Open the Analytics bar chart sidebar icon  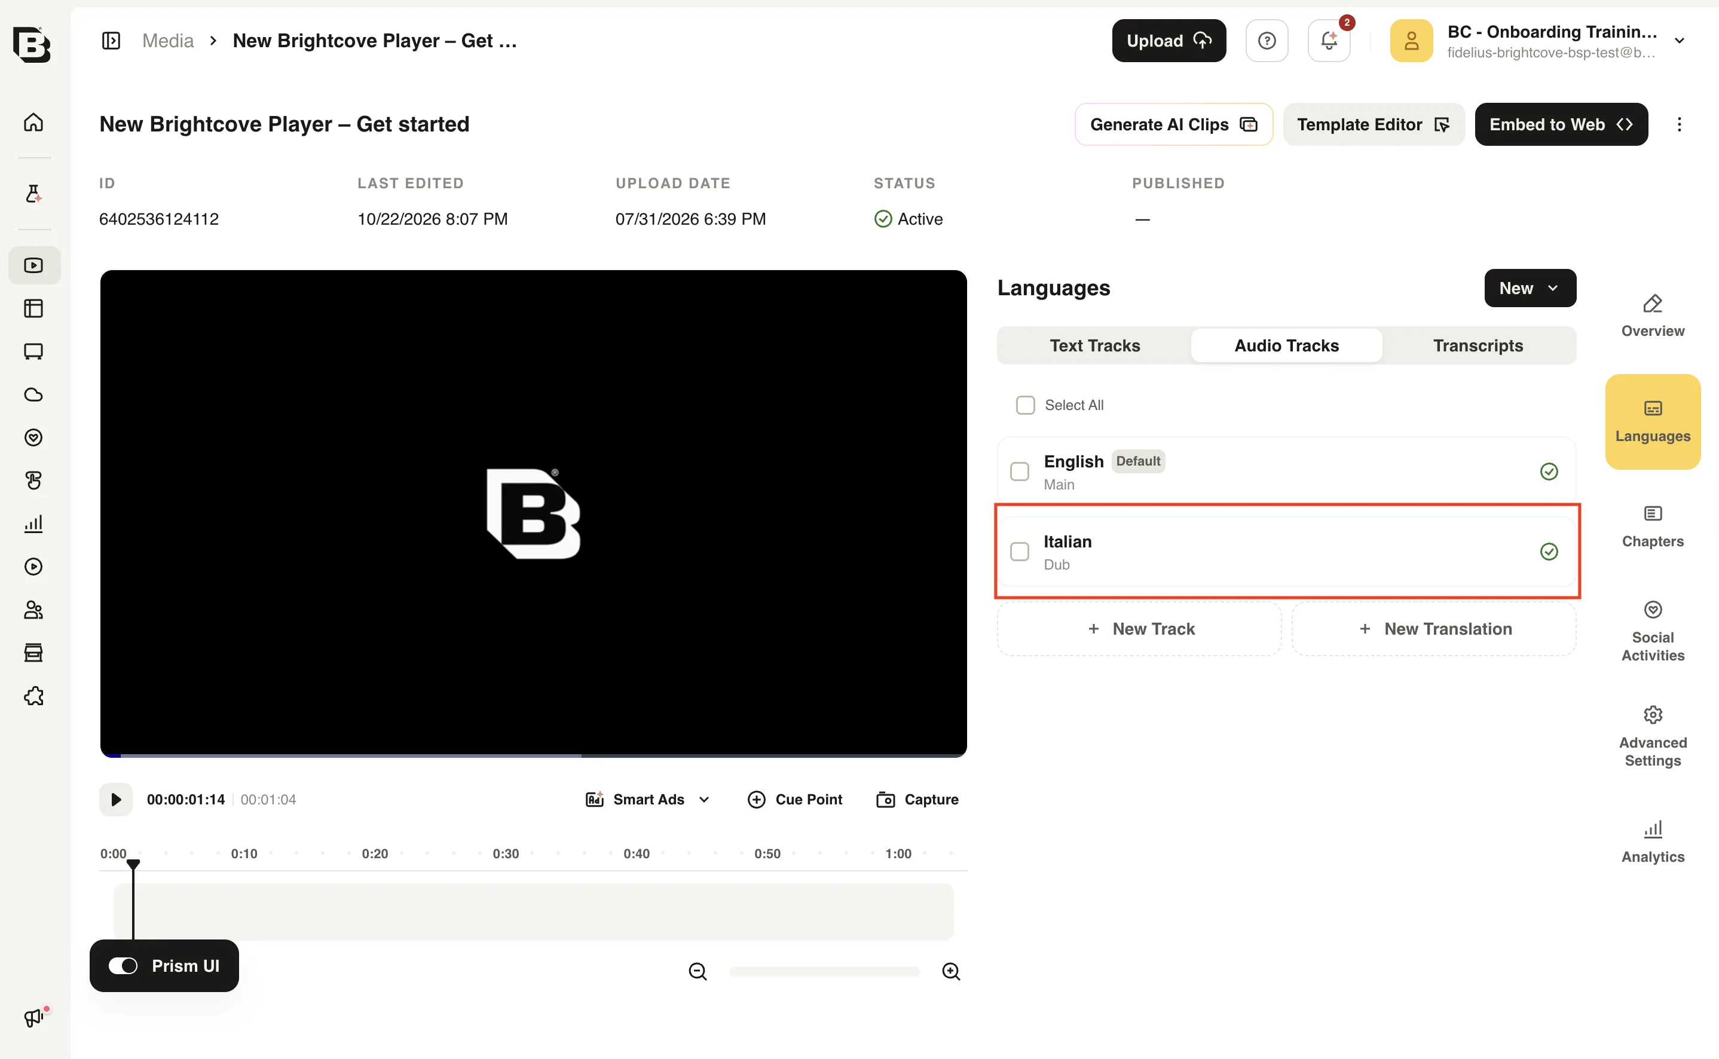[x=33, y=523]
